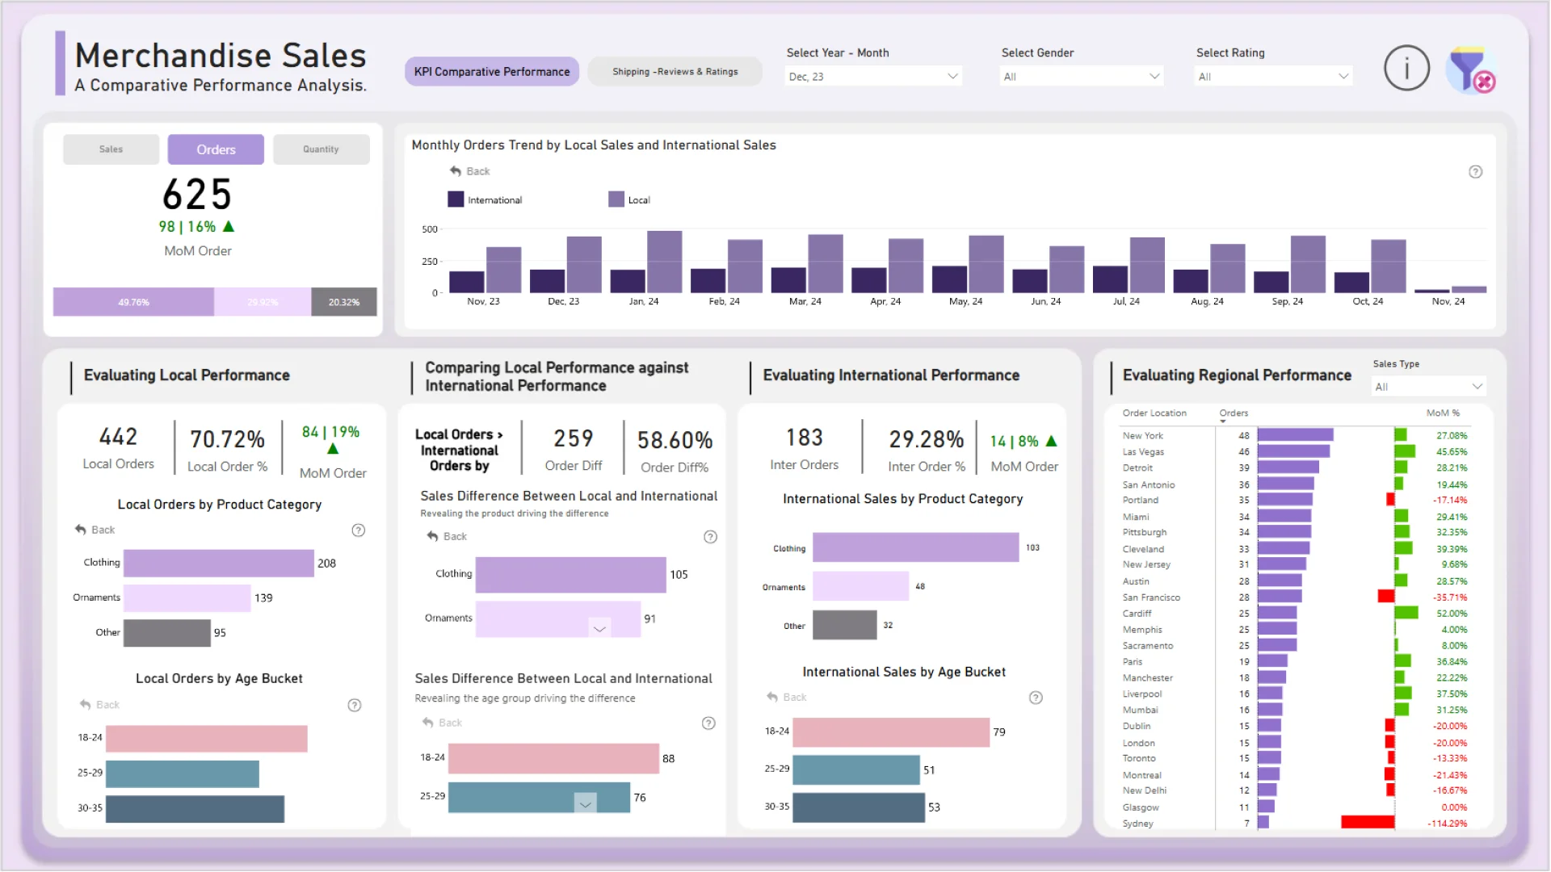Select International Other bar valued 32

845,625
